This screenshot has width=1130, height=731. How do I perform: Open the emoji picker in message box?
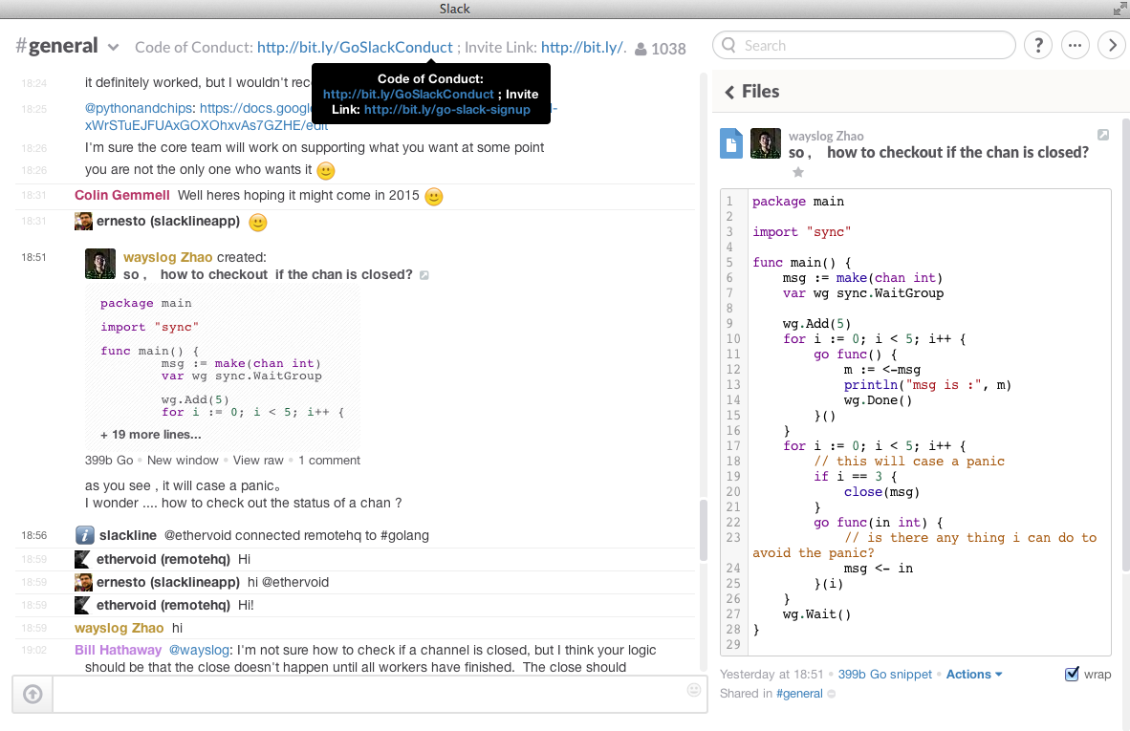(x=694, y=690)
